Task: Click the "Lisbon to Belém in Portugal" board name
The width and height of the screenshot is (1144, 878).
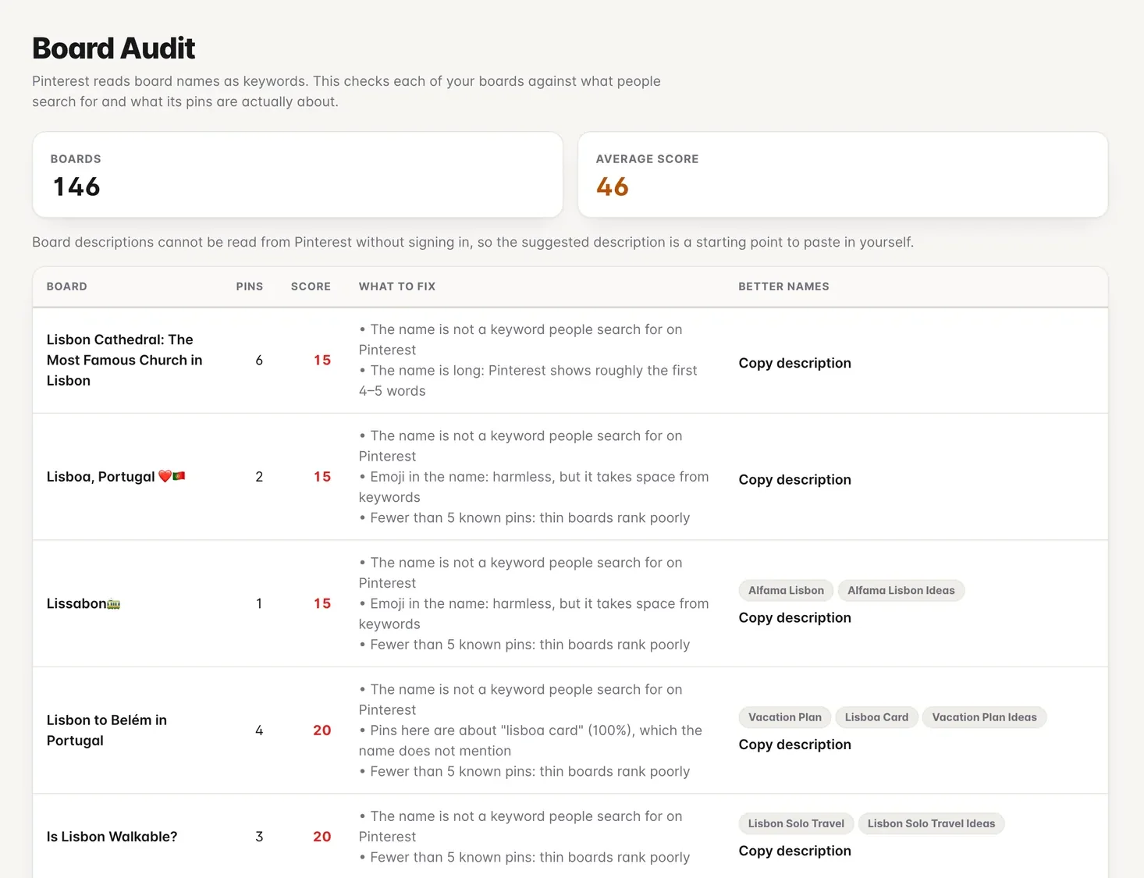Action: click(107, 730)
